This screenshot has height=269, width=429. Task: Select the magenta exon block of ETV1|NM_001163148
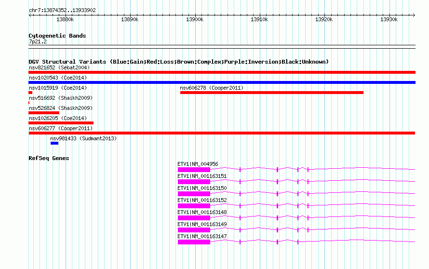coord(194,218)
